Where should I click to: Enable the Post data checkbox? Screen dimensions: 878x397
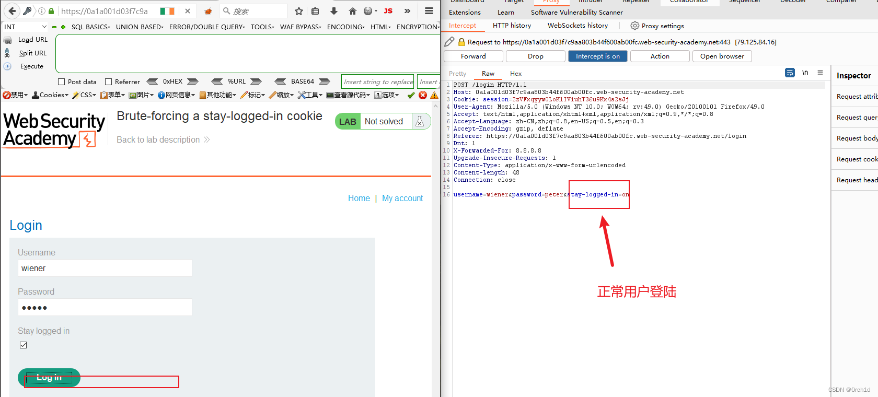pos(62,82)
